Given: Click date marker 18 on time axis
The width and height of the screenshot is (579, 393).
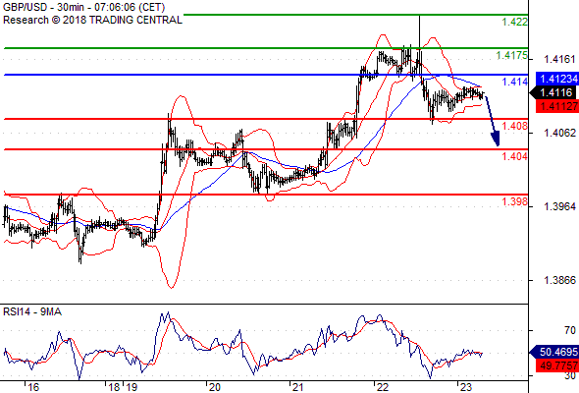Looking at the screenshot, I should 114,387.
